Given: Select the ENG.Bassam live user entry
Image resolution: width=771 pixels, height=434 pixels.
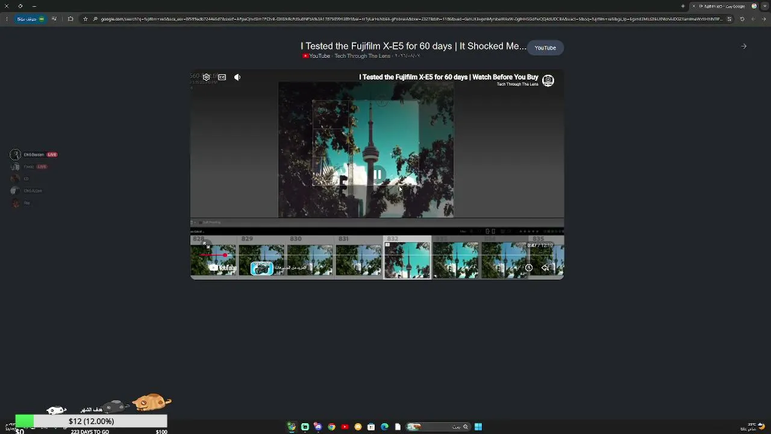Looking at the screenshot, I should pyautogui.click(x=34, y=155).
